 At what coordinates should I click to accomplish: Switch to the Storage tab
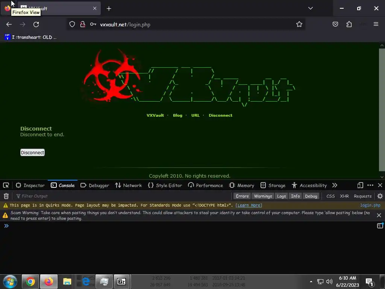coord(273,185)
